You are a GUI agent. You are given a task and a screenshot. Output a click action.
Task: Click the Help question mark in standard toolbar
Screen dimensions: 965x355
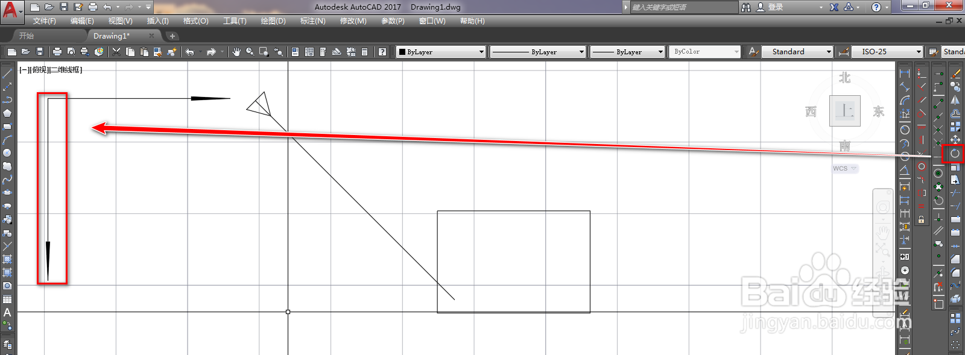coord(382,52)
